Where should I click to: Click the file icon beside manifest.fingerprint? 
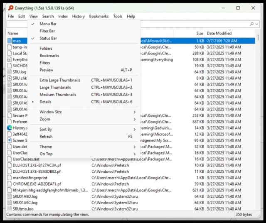click(10, 178)
